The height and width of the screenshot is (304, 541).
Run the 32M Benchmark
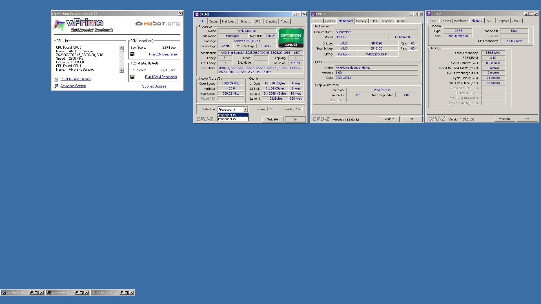163,54
